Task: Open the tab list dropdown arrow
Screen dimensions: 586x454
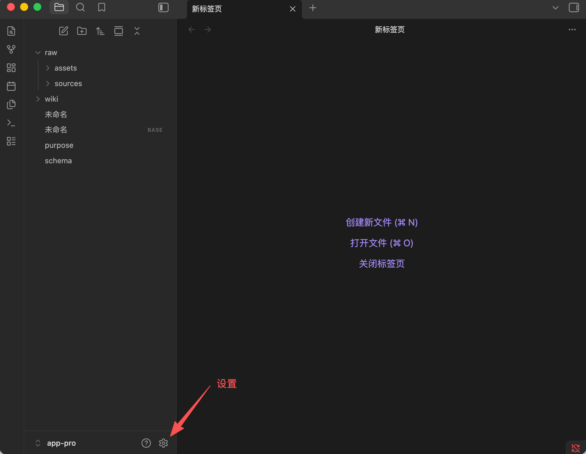Action: [x=555, y=8]
